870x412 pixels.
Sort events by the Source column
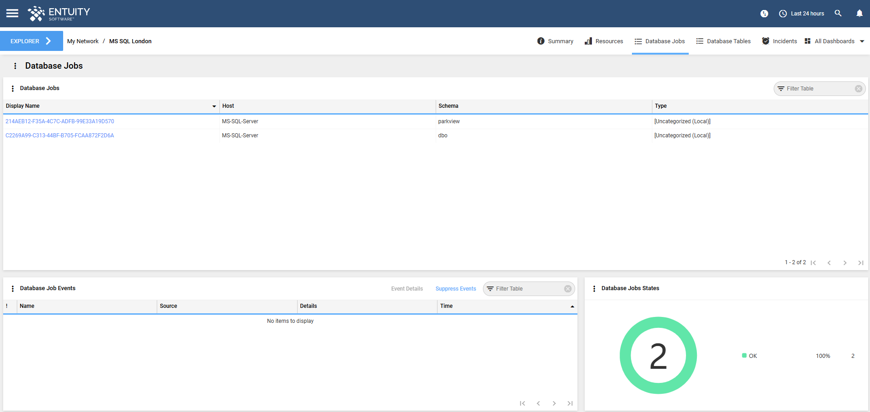click(x=227, y=306)
